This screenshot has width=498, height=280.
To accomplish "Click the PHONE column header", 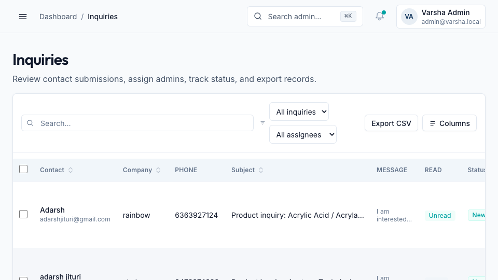I will (x=186, y=170).
